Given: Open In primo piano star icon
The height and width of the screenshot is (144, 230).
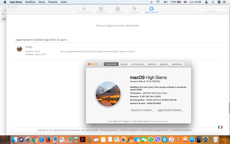Looking at the screenshot, I should tap(84, 10).
